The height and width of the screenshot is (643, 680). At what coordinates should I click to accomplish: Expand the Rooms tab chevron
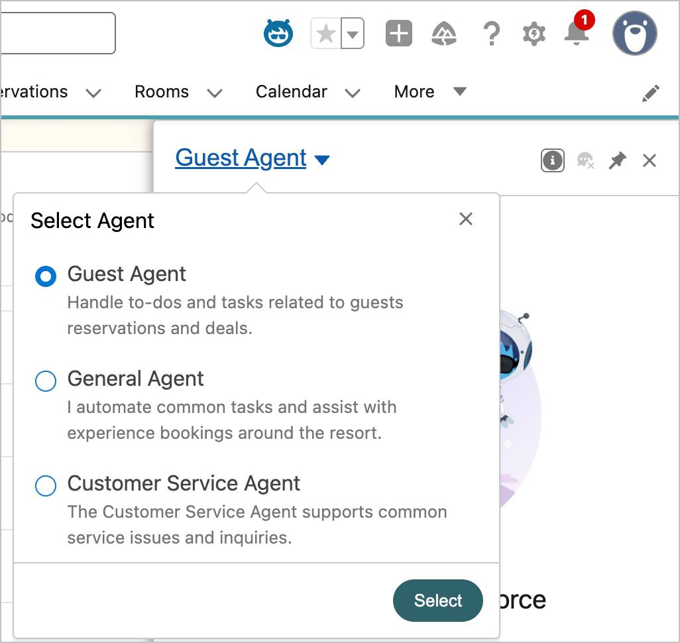point(214,93)
